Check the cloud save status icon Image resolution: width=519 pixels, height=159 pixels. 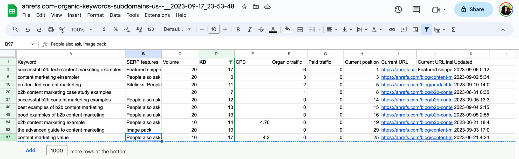tap(267, 7)
